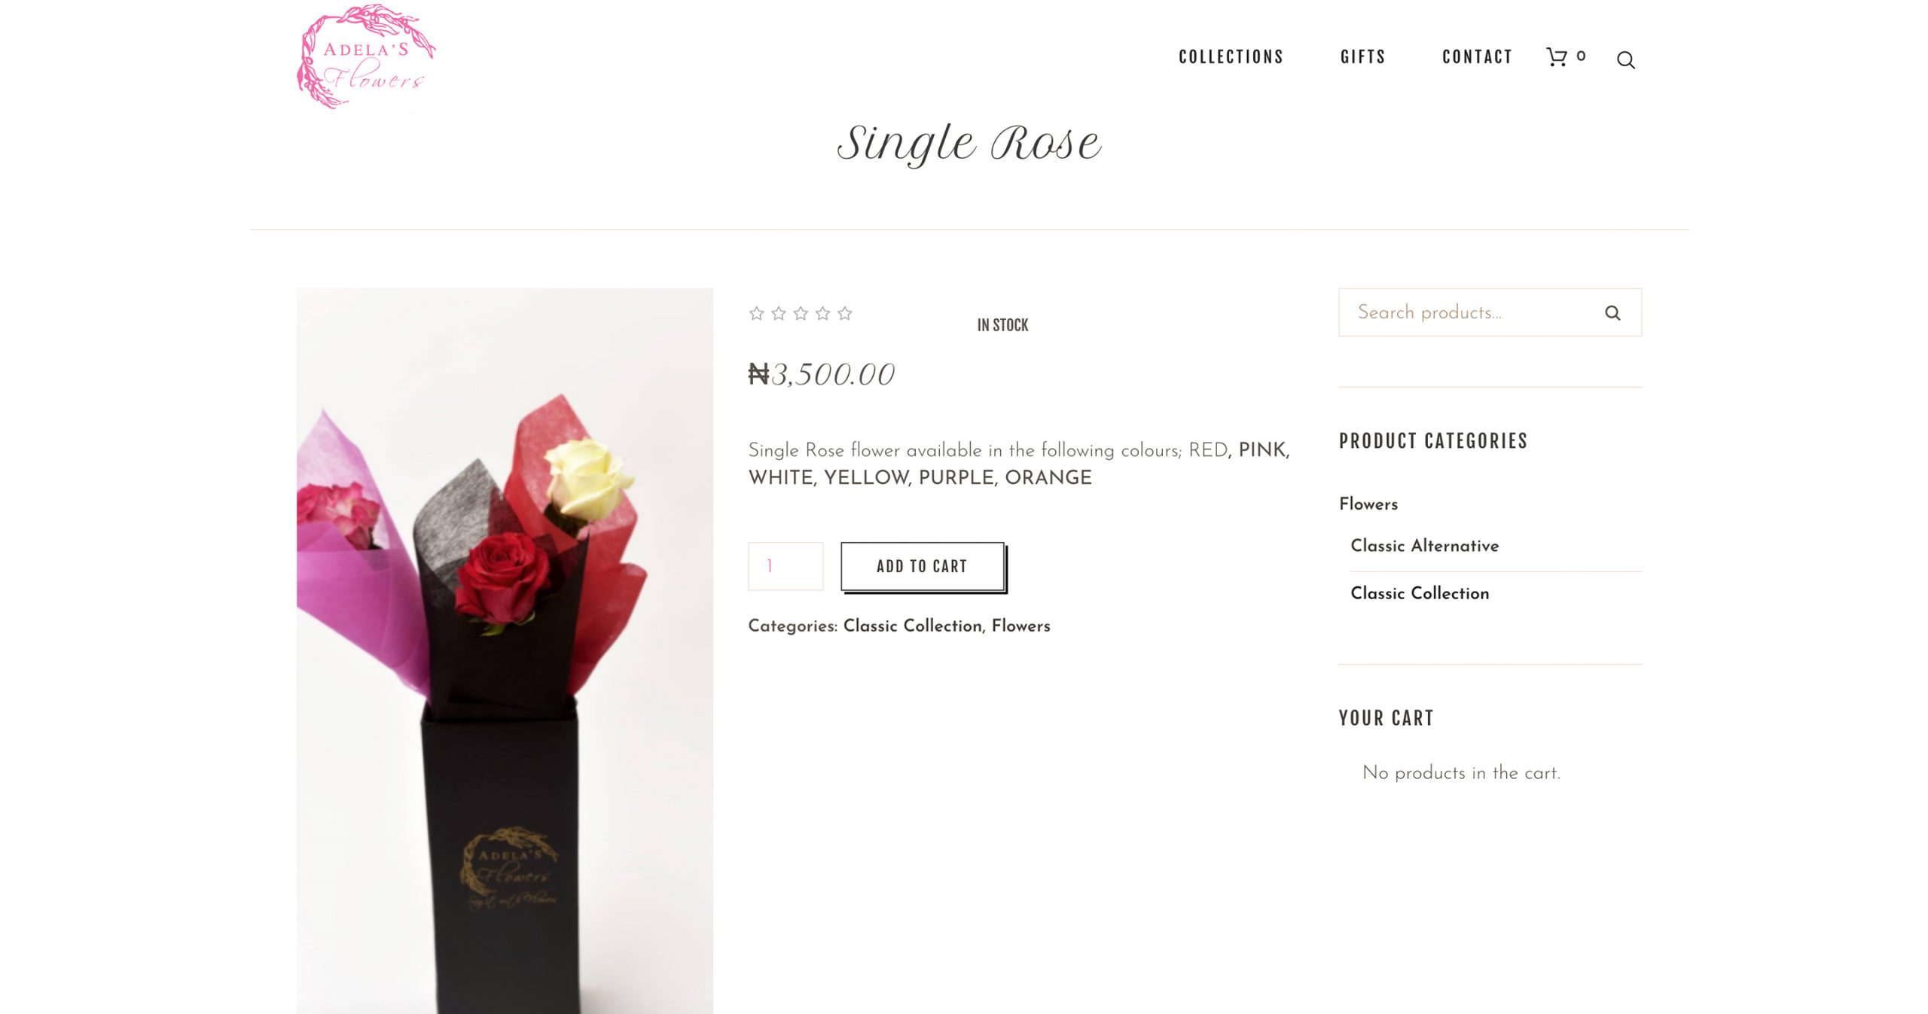
Task: Rate product with the third star
Action: [x=801, y=313]
